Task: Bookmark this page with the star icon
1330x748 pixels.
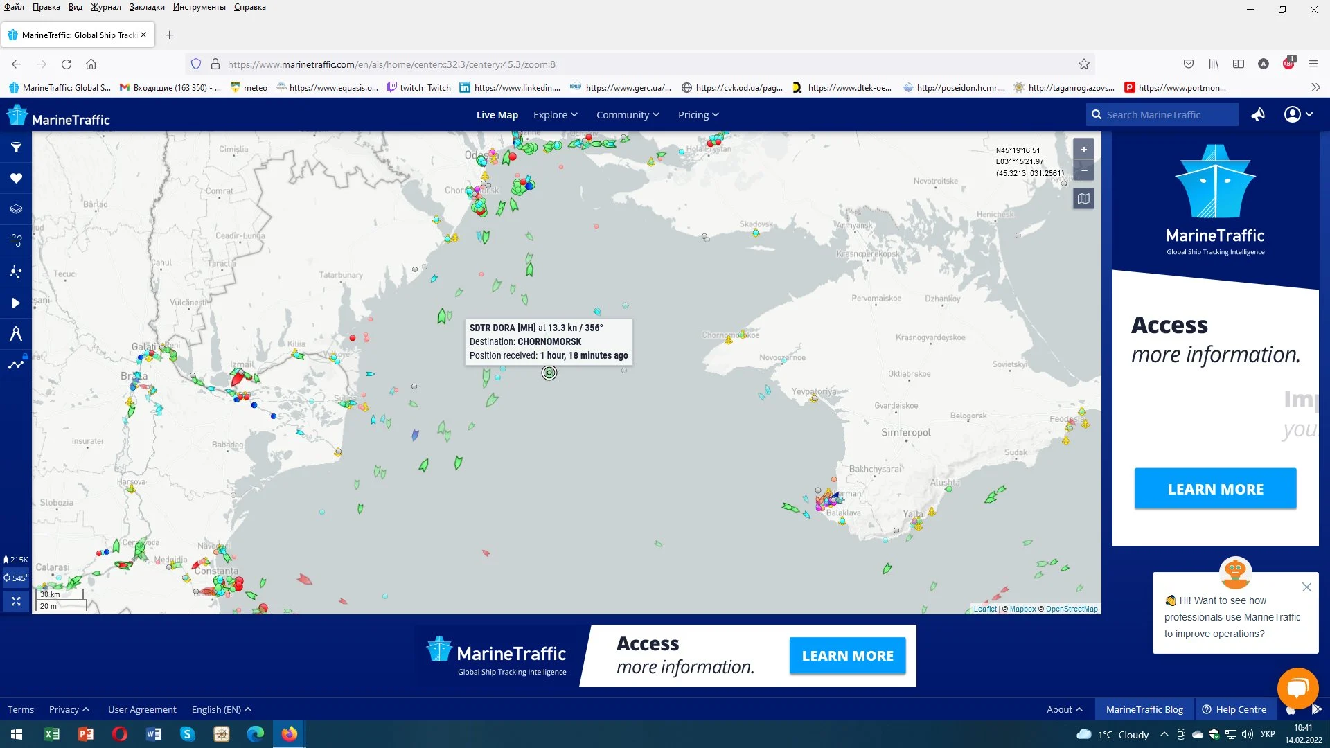Action: (1084, 64)
